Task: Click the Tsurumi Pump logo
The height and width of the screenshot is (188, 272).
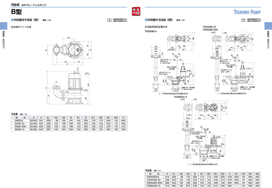Action: [x=247, y=12]
